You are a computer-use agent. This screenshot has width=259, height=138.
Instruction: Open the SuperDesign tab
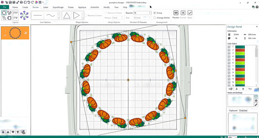(x=58, y=7)
